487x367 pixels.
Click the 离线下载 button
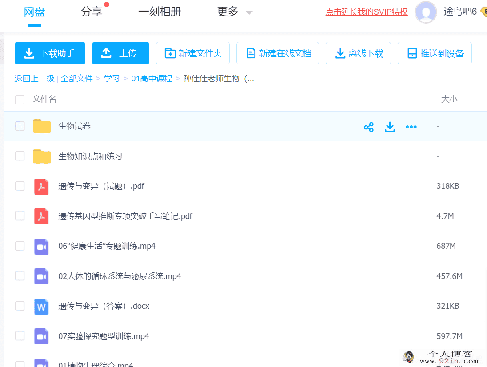coord(359,53)
